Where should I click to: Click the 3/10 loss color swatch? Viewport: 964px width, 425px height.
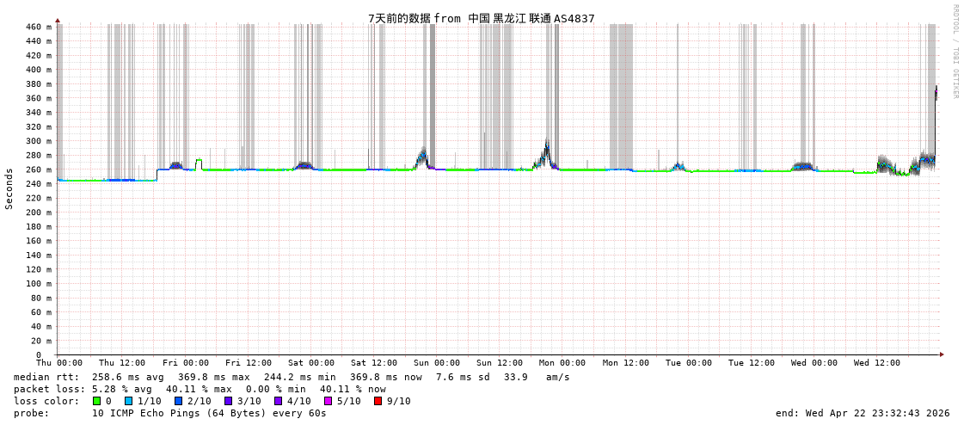click(x=228, y=401)
